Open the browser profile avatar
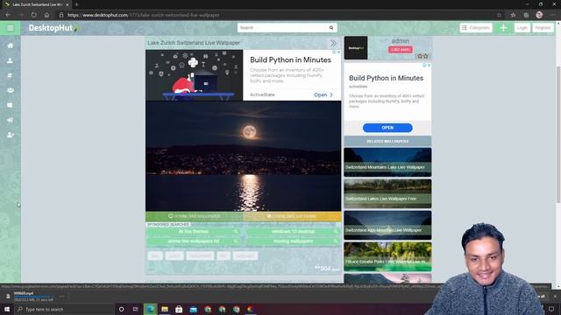 point(539,15)
